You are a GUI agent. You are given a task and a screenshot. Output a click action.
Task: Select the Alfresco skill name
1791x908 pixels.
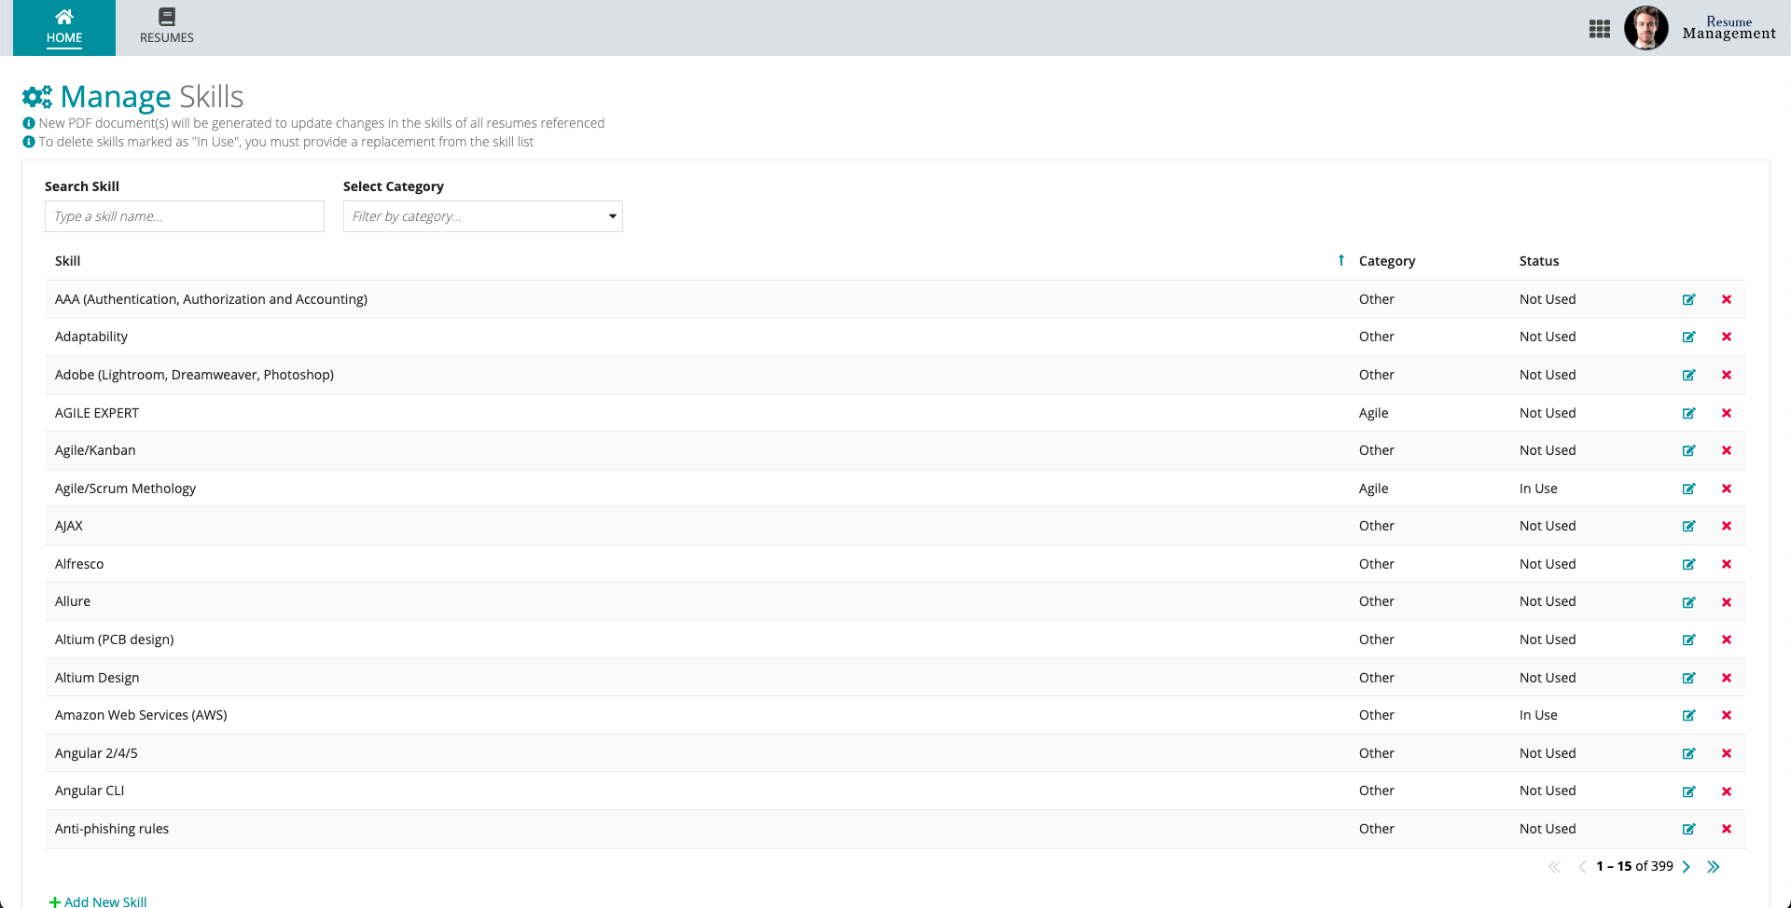pos(79,564)
